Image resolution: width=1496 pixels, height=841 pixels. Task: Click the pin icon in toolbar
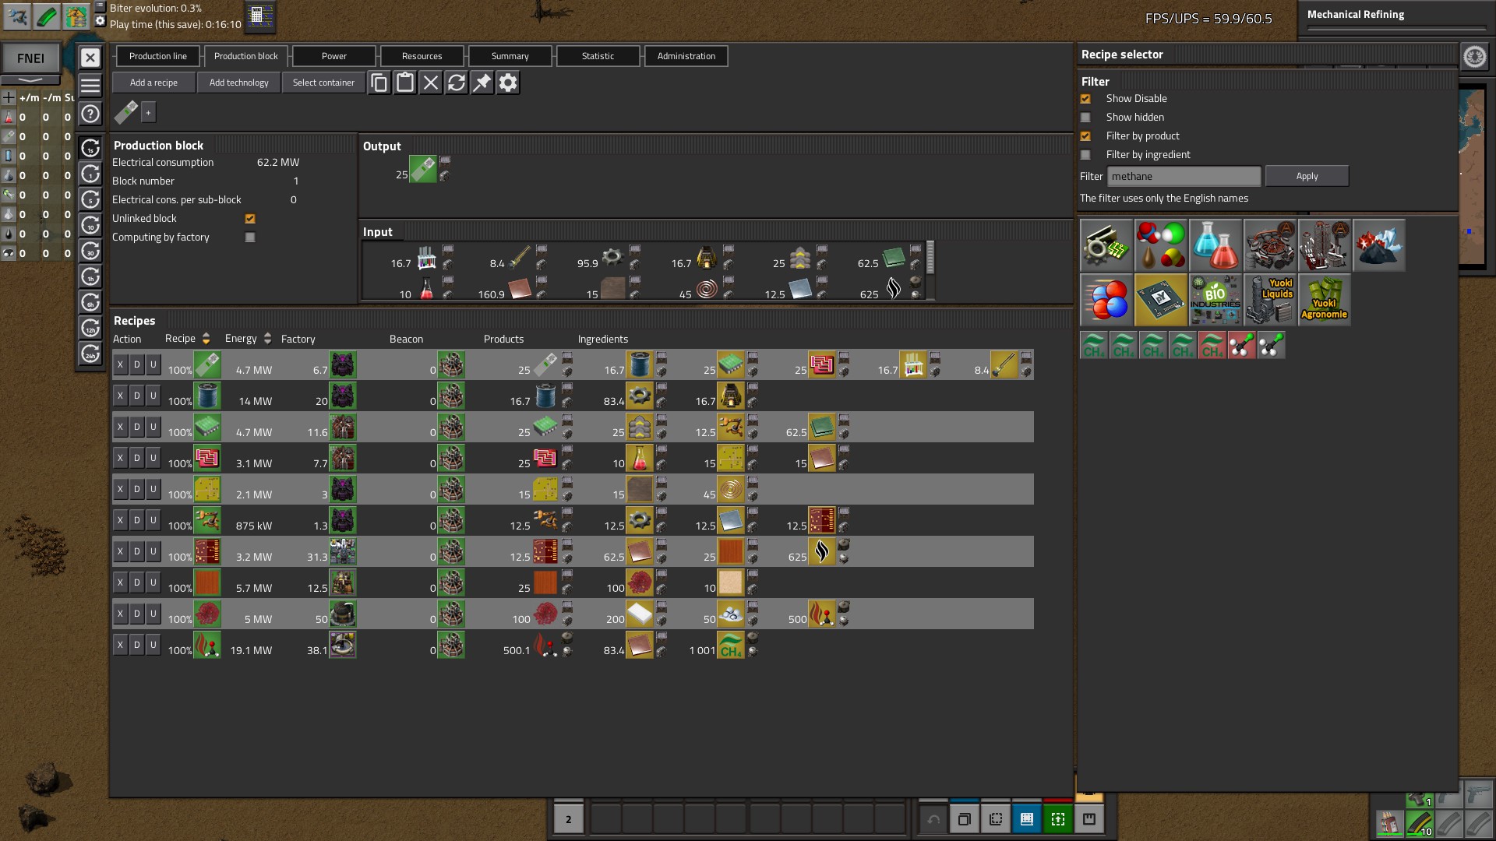(482, 83)
